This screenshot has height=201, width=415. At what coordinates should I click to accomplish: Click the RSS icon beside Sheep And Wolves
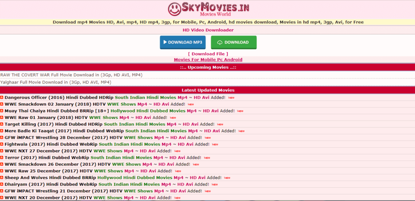click(2, 178)
